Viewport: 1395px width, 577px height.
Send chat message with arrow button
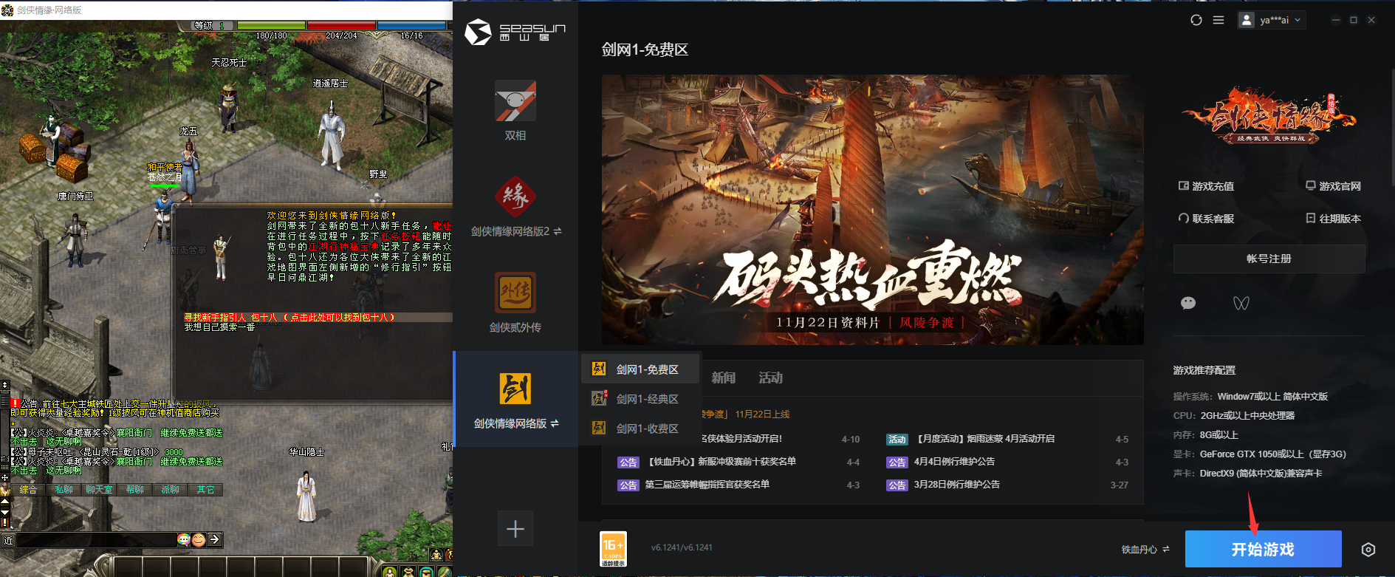click(x=215, y=540)
